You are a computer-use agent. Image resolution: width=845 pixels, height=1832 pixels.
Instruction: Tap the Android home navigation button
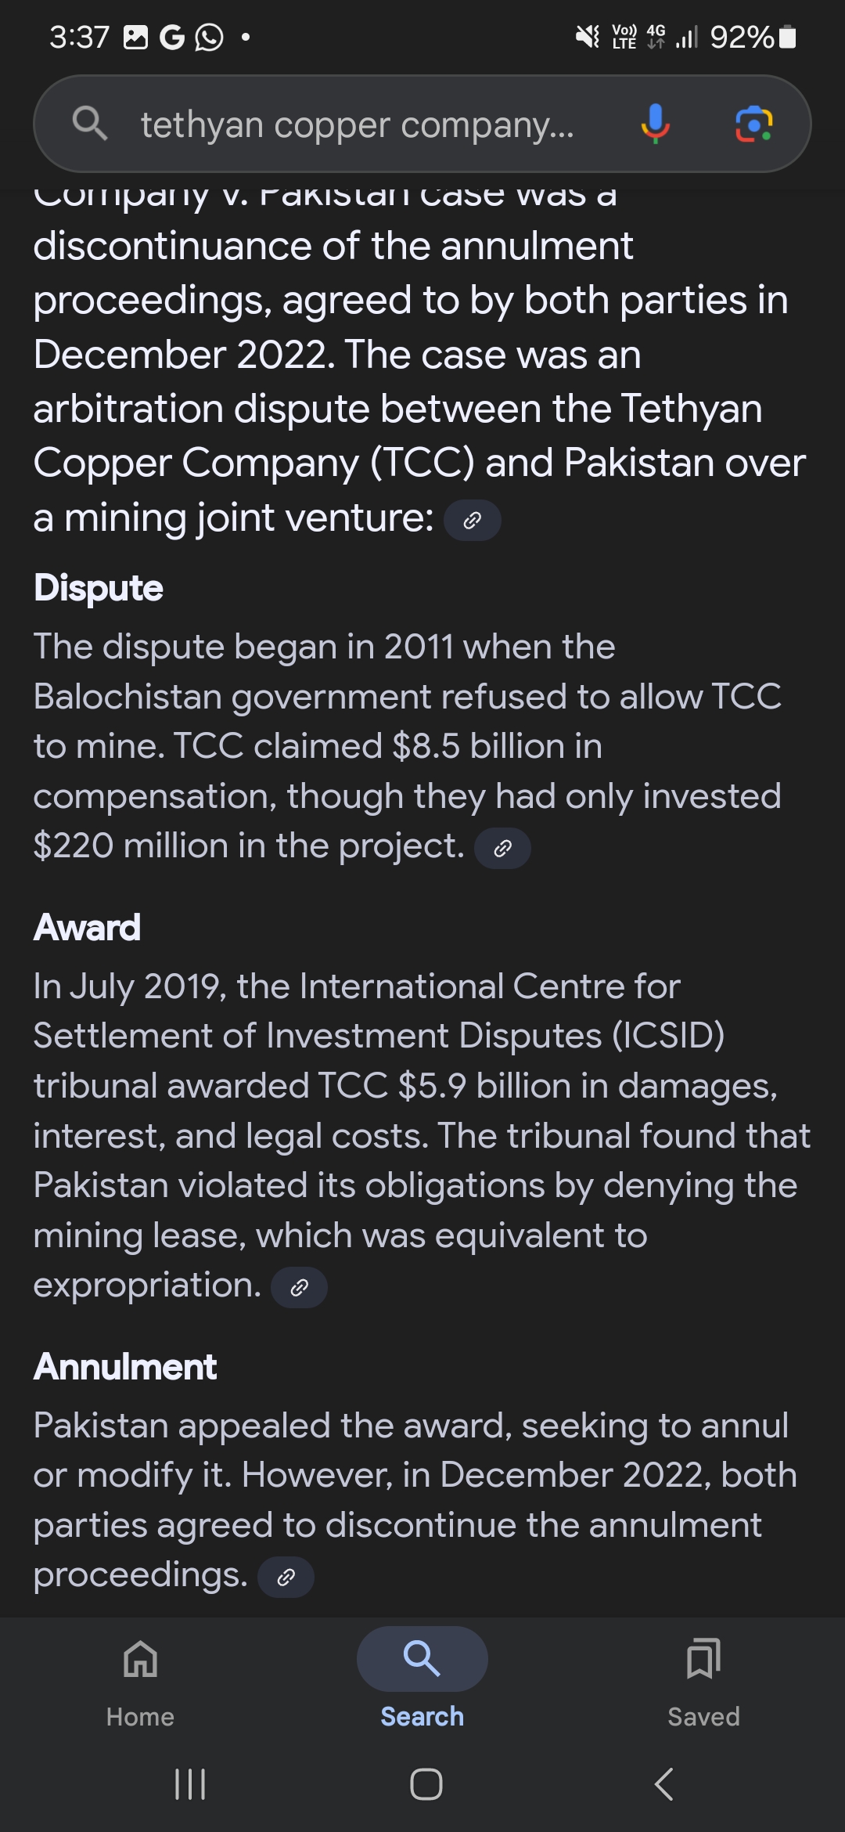coord(426,1784)
